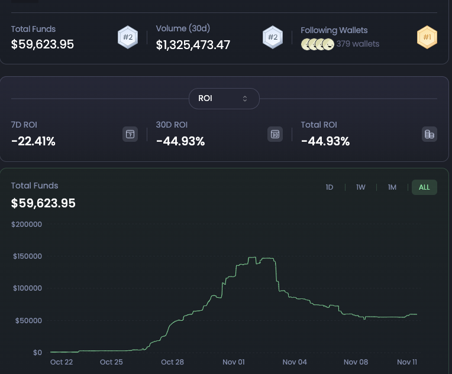This screenshot has width=452, height=374.
Task: Select the ALL chart range
Action: [424, 187]
